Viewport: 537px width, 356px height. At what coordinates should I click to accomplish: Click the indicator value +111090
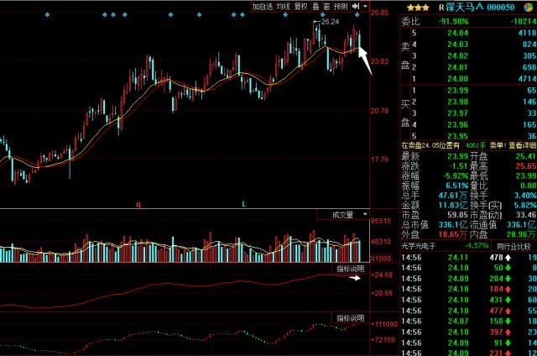(x=384, y=324)
